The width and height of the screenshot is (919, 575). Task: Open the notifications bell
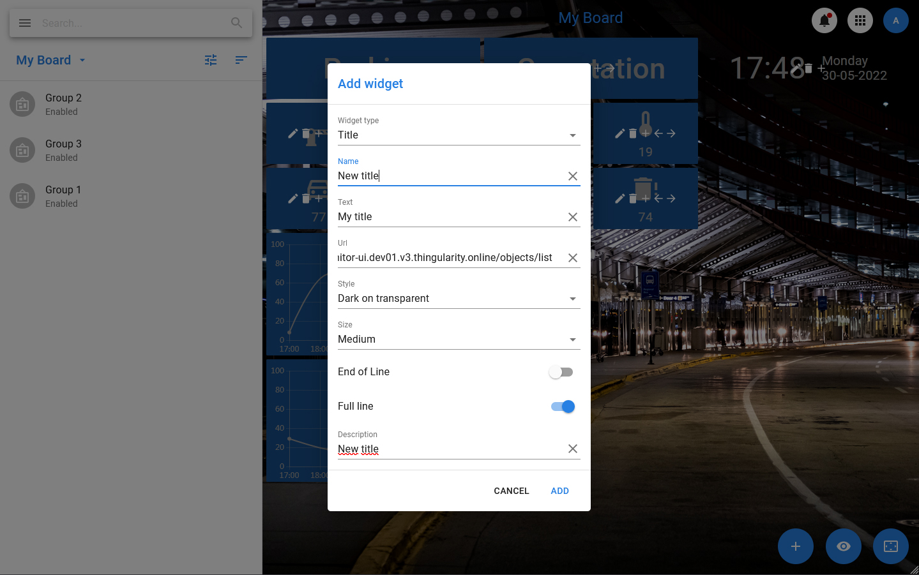click(x=824, y=20)
